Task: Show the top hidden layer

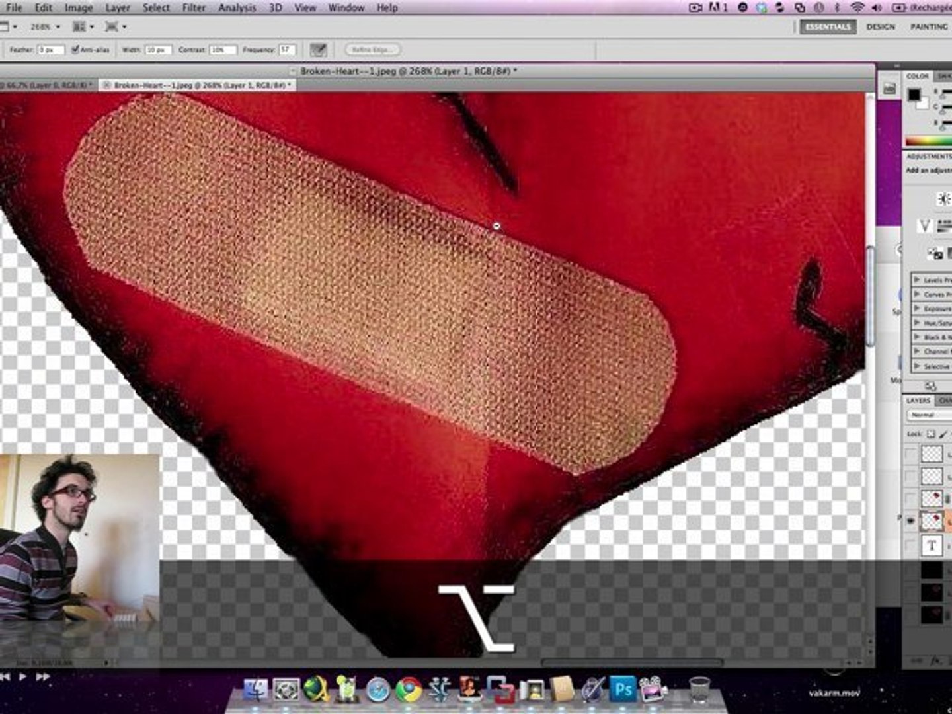Action: pos(911,454)
